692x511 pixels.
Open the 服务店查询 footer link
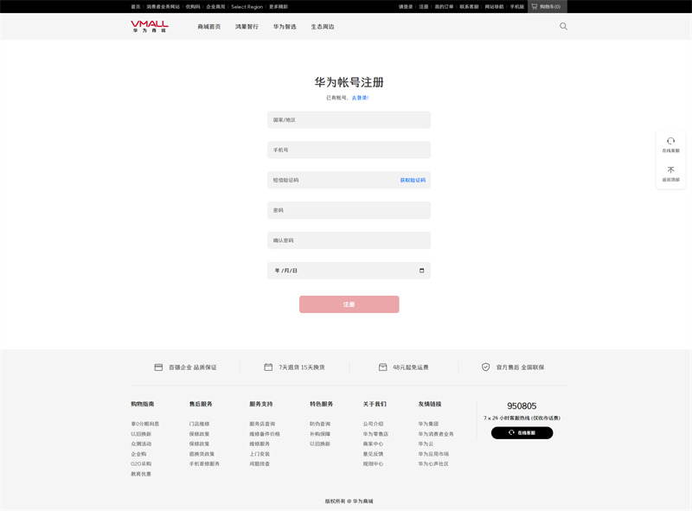tap(262, 424)
